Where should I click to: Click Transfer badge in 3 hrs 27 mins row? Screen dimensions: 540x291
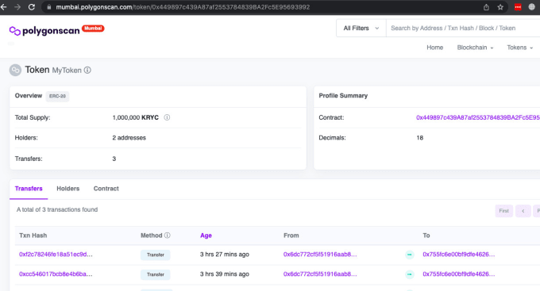pyautogui.click(x=156, y=255)
